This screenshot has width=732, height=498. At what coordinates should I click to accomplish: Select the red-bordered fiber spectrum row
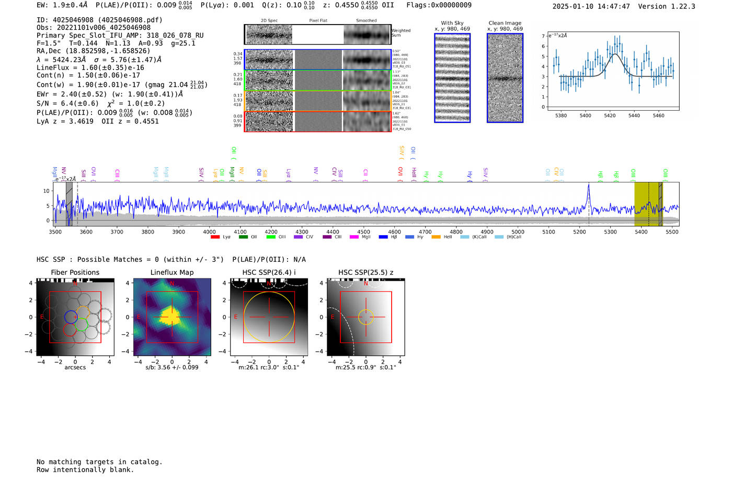(318, 121)
